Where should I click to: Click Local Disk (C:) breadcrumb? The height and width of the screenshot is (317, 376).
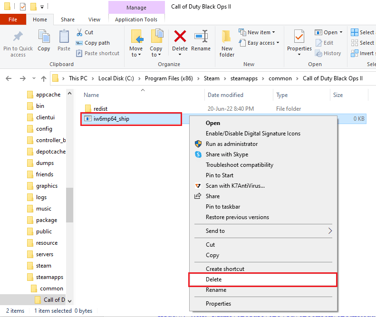(116, 78)
